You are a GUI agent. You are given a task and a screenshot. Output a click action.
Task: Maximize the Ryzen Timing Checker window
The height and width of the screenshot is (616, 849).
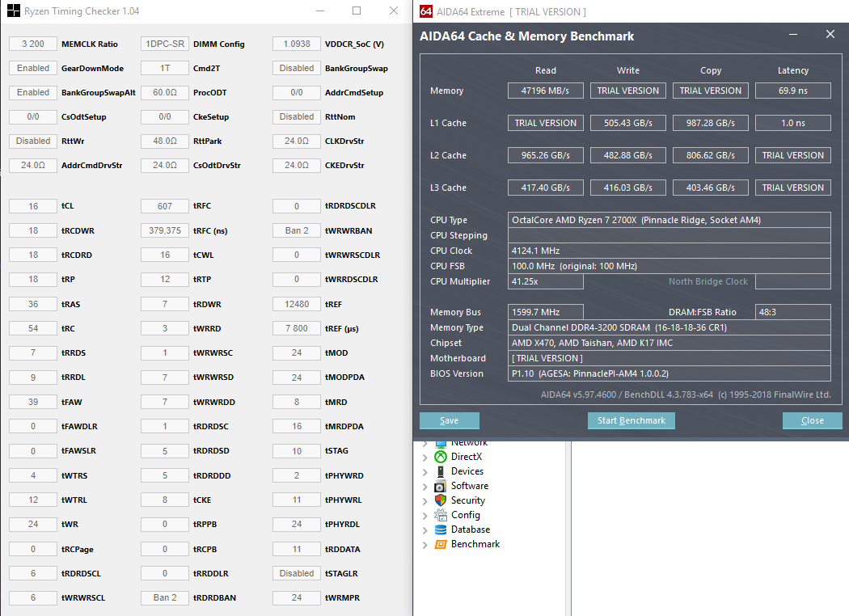pyautogui.click(x=357, y=11)
